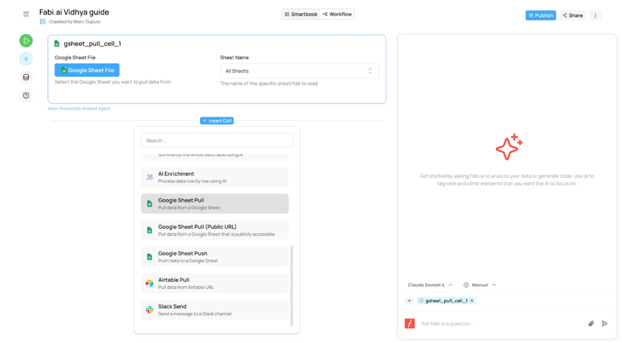Click Auto-Focused by Analyst Agent label
This screenshot has width=622, height=343.
click(79, 109)
